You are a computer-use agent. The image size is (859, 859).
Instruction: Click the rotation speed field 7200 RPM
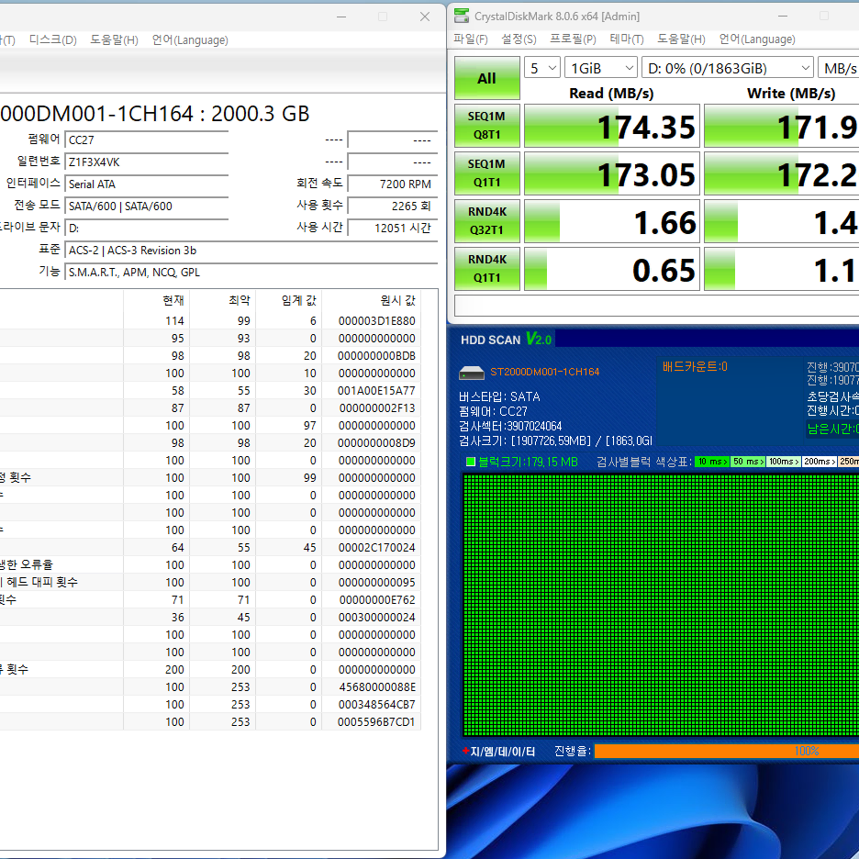point(392,184)
